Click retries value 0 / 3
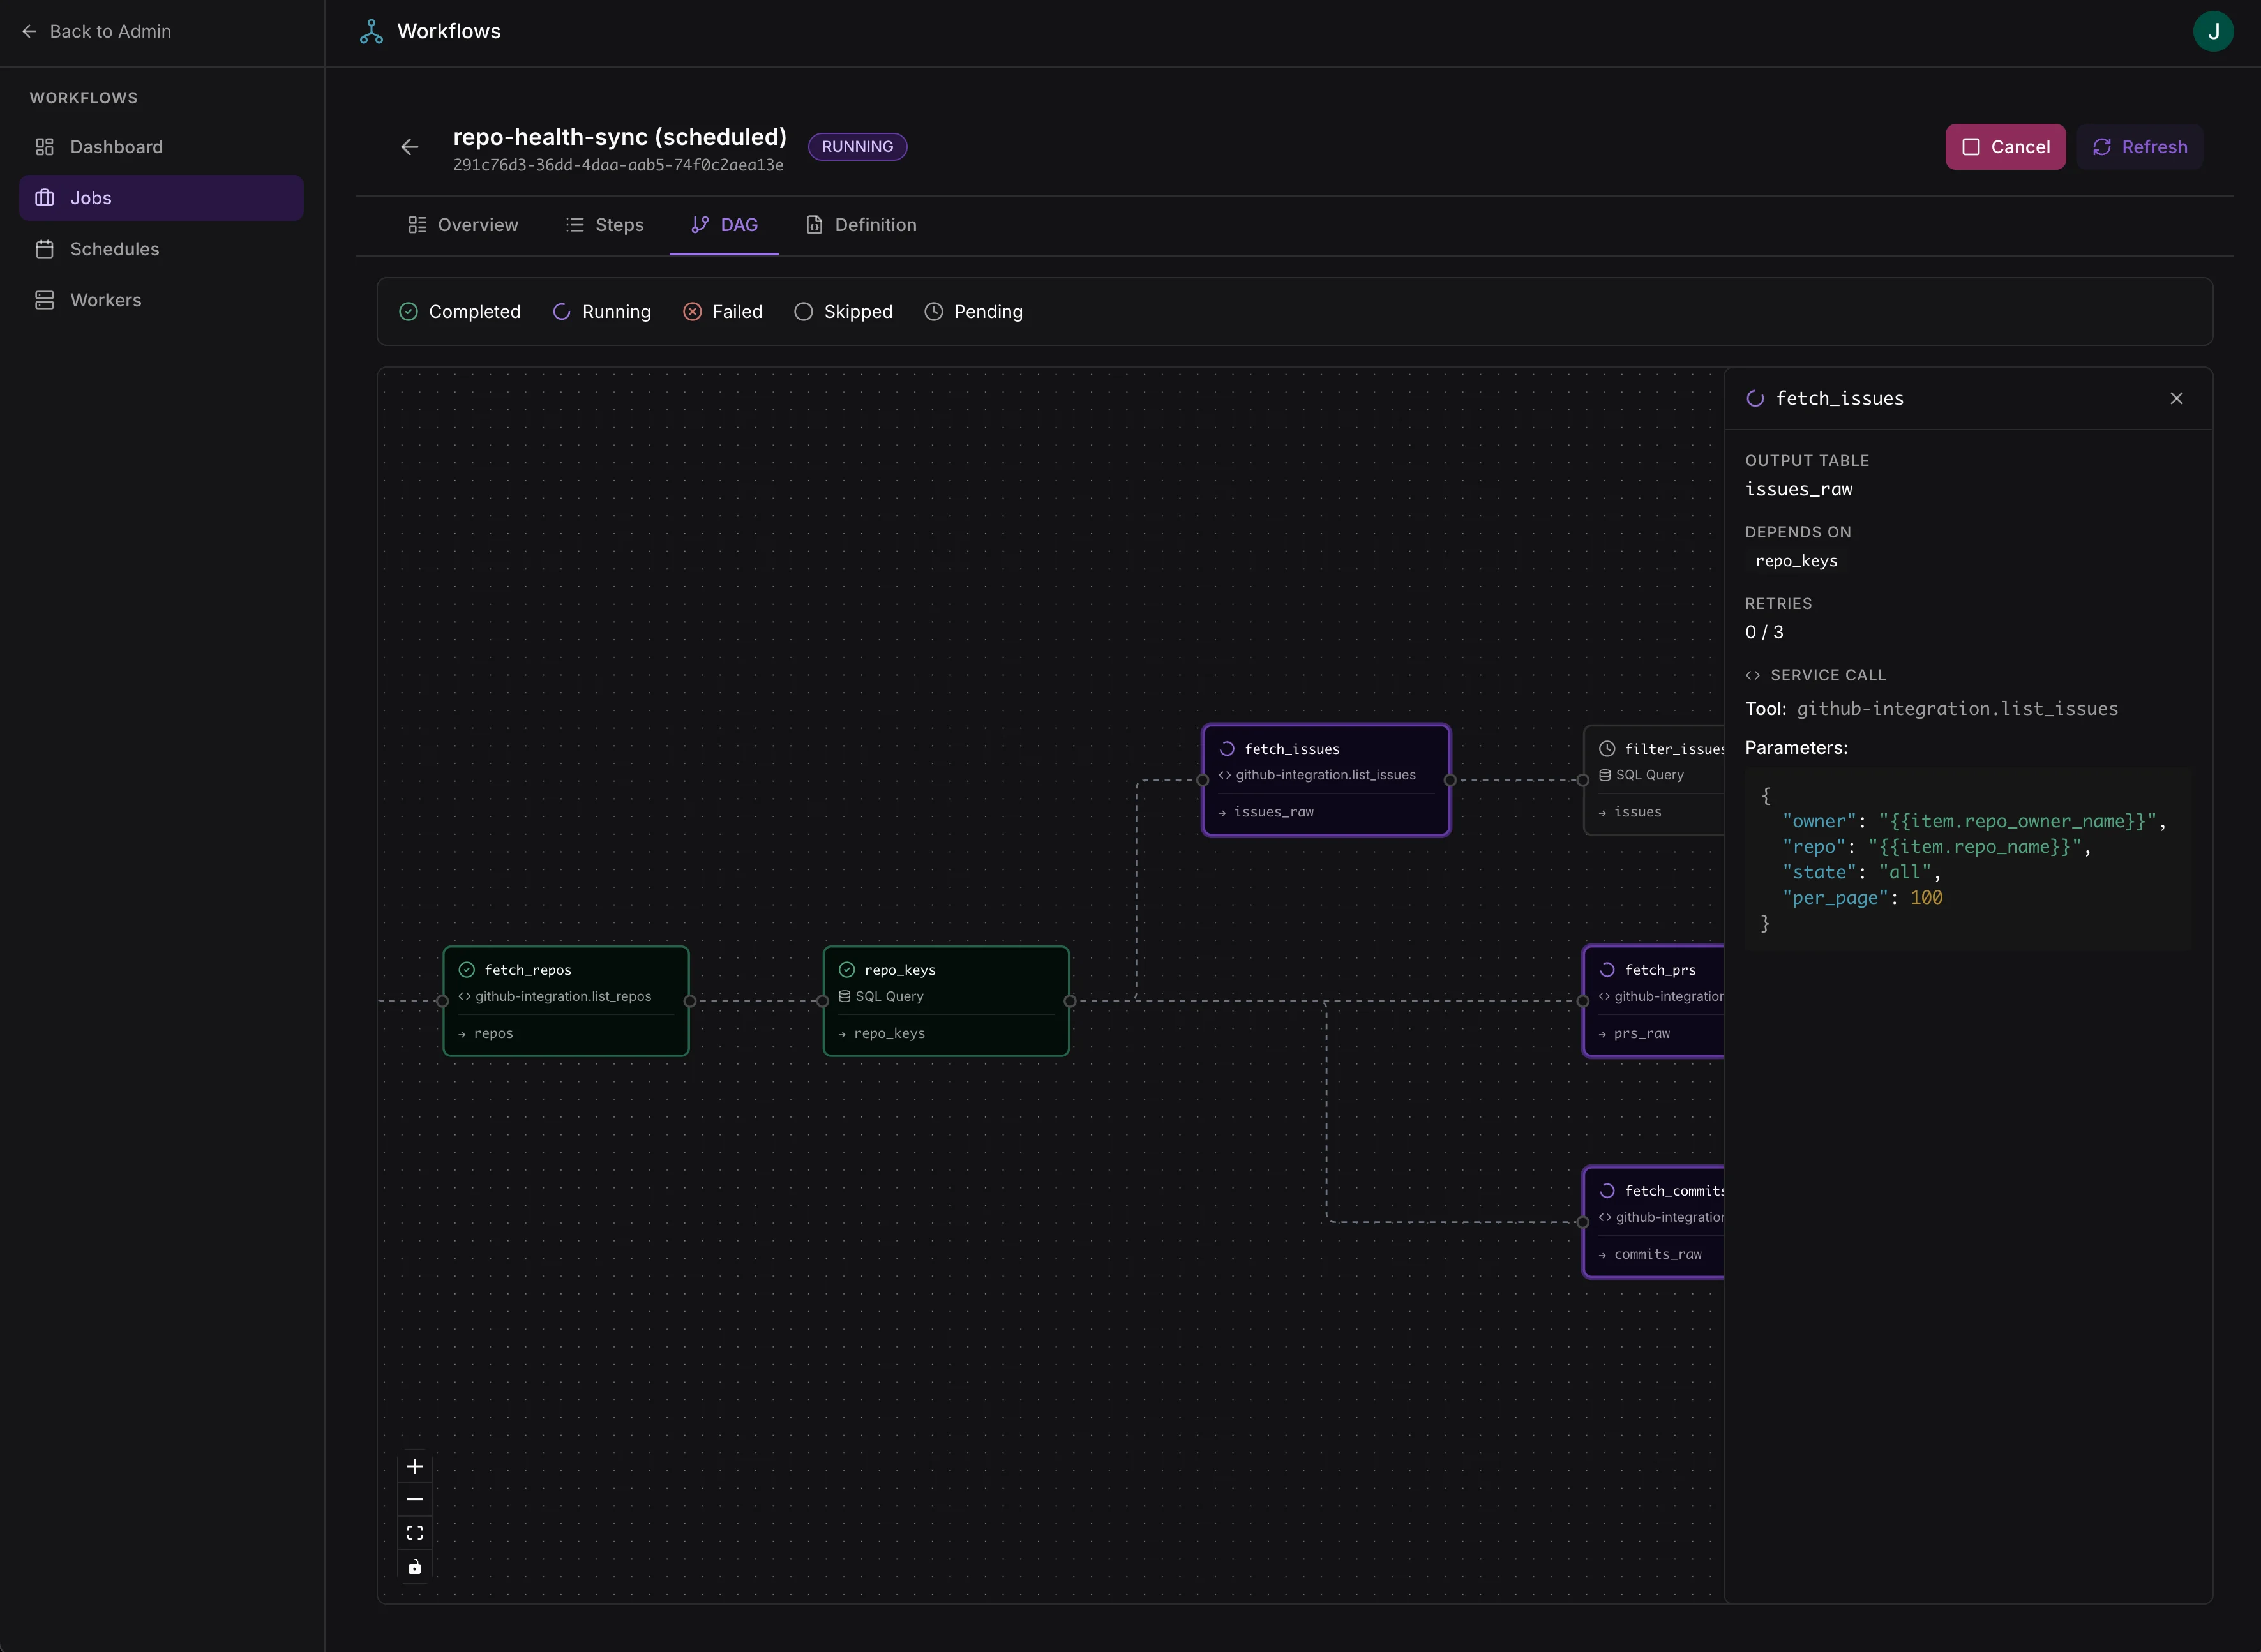2261x1652 pixels. pos(1764,632)
